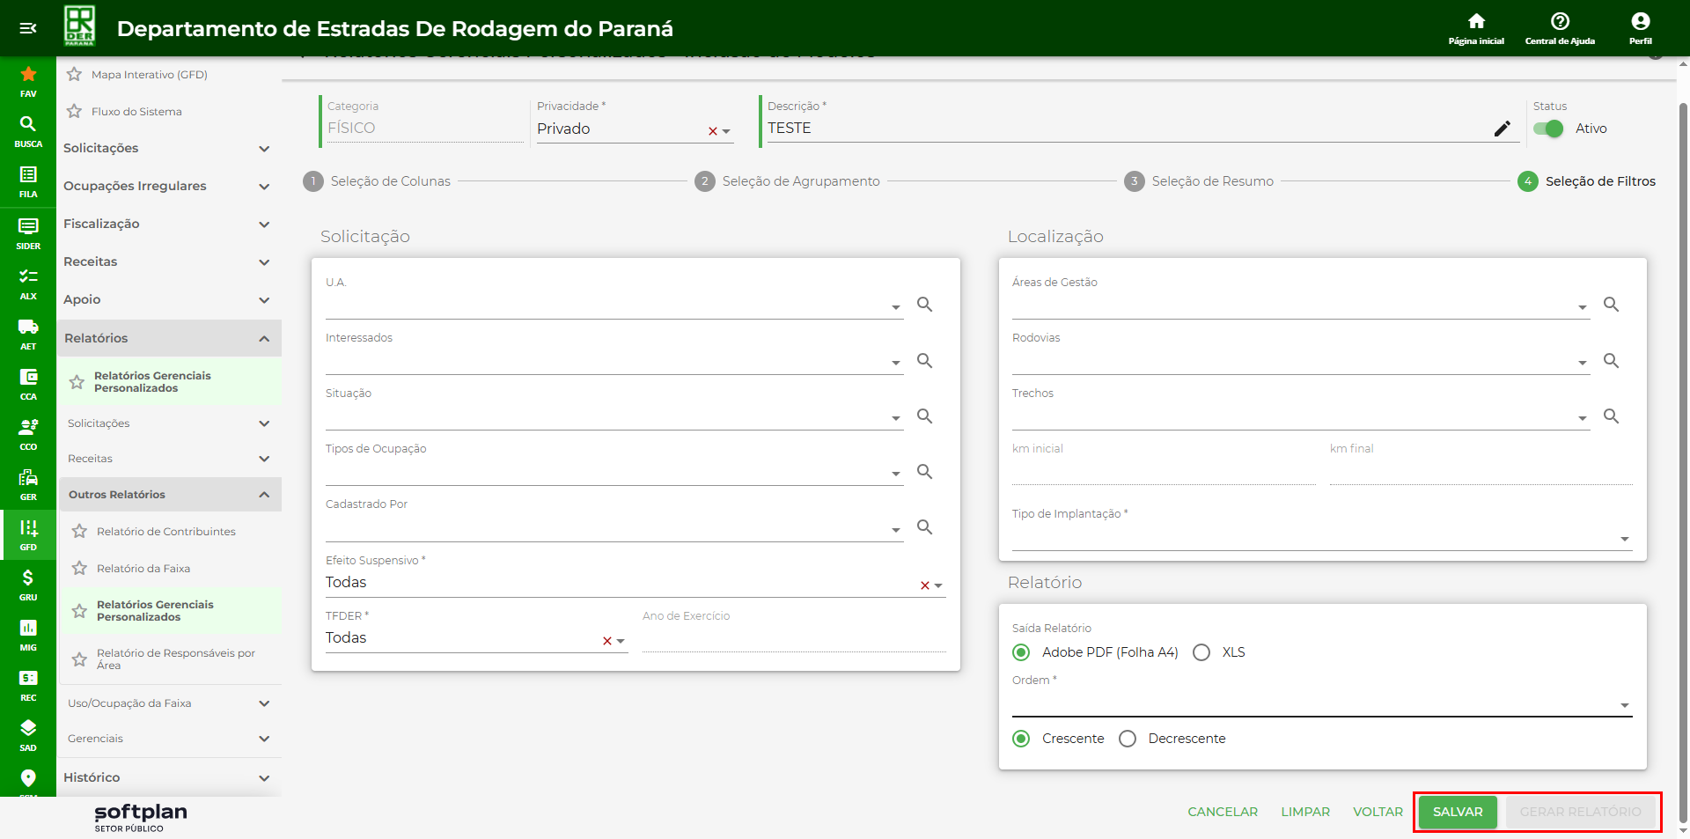Click the SALVAR button
The image size is (1690, 839).
tap(1457, 812)
